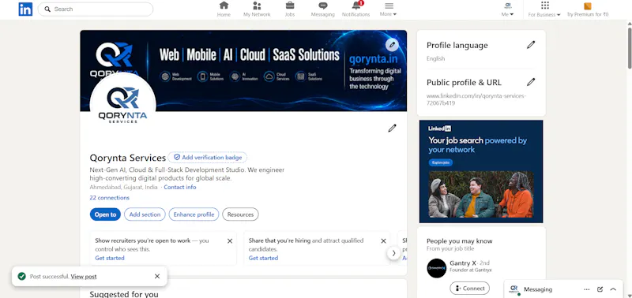The width and height of the screenshot is (632, 298).
Task: Click the Explore jobs ad button
Action: (441, 162)
